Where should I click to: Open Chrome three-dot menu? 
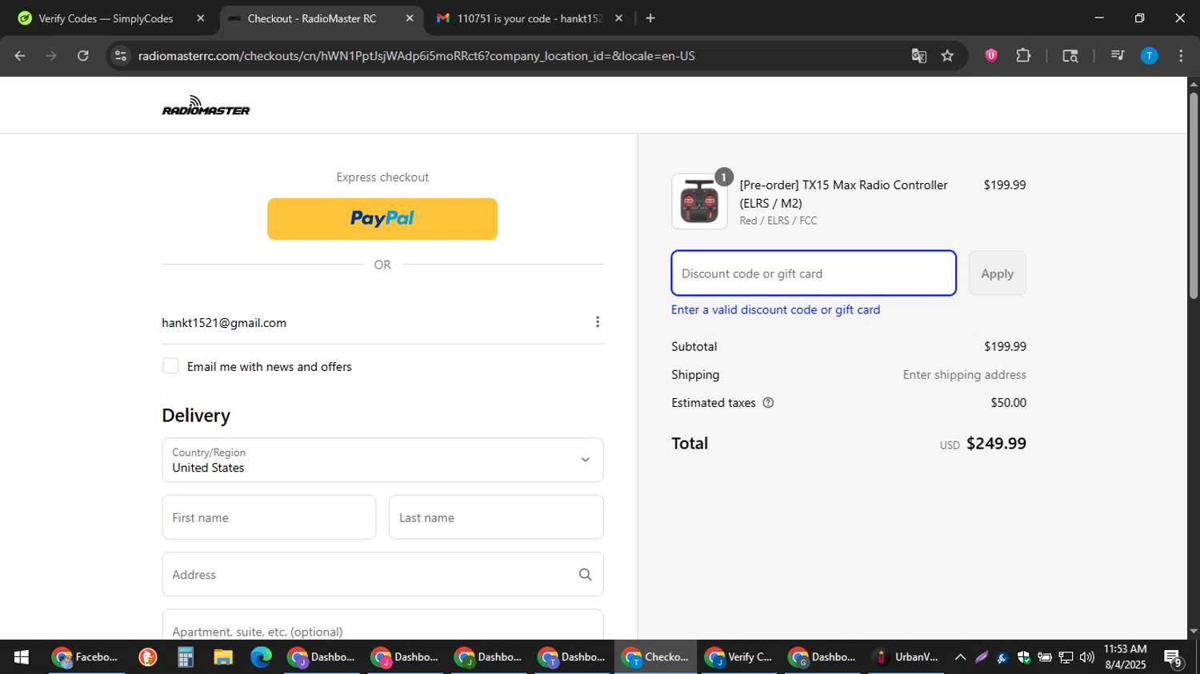tap(1181, 55)
